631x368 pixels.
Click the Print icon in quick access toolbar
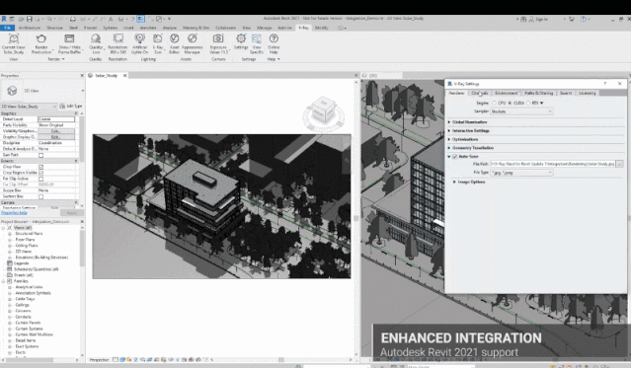(73, 19)
